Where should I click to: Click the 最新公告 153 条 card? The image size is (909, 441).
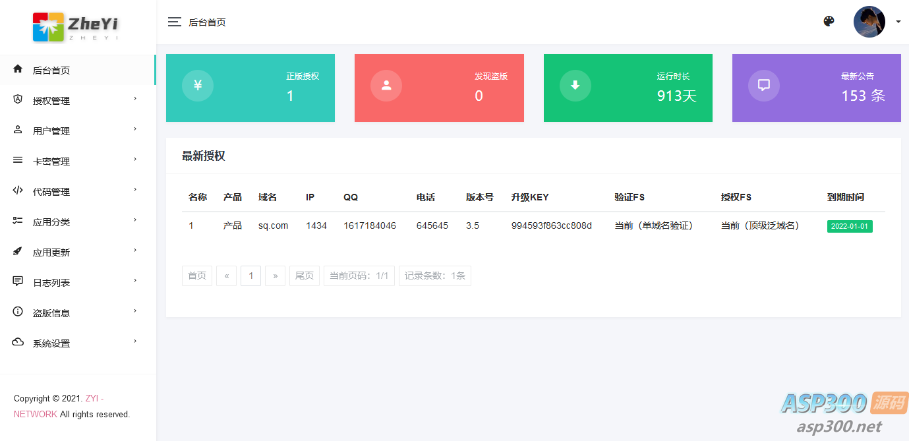pyautogui.click(x=817, y=88)
